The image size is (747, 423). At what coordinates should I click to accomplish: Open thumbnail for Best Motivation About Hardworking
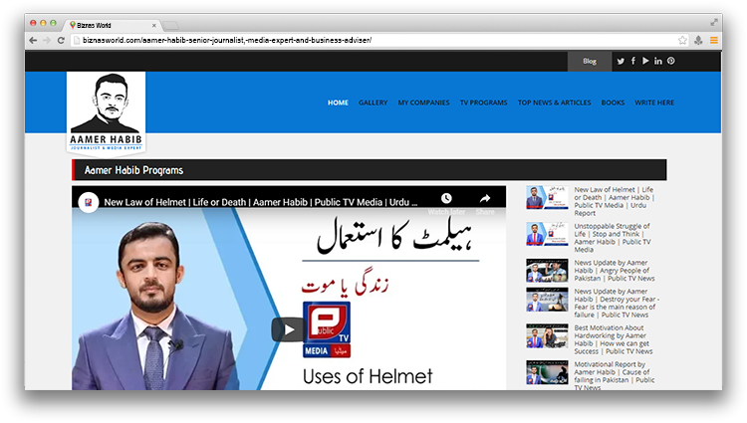[x=547, y=336]
